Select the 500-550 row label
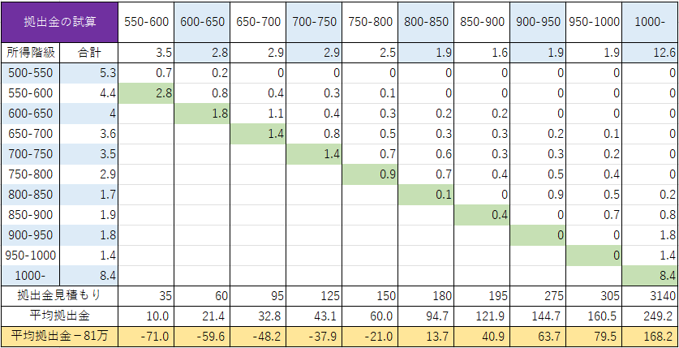This screenshot has width=679, height=348. (x=31, y=73)
